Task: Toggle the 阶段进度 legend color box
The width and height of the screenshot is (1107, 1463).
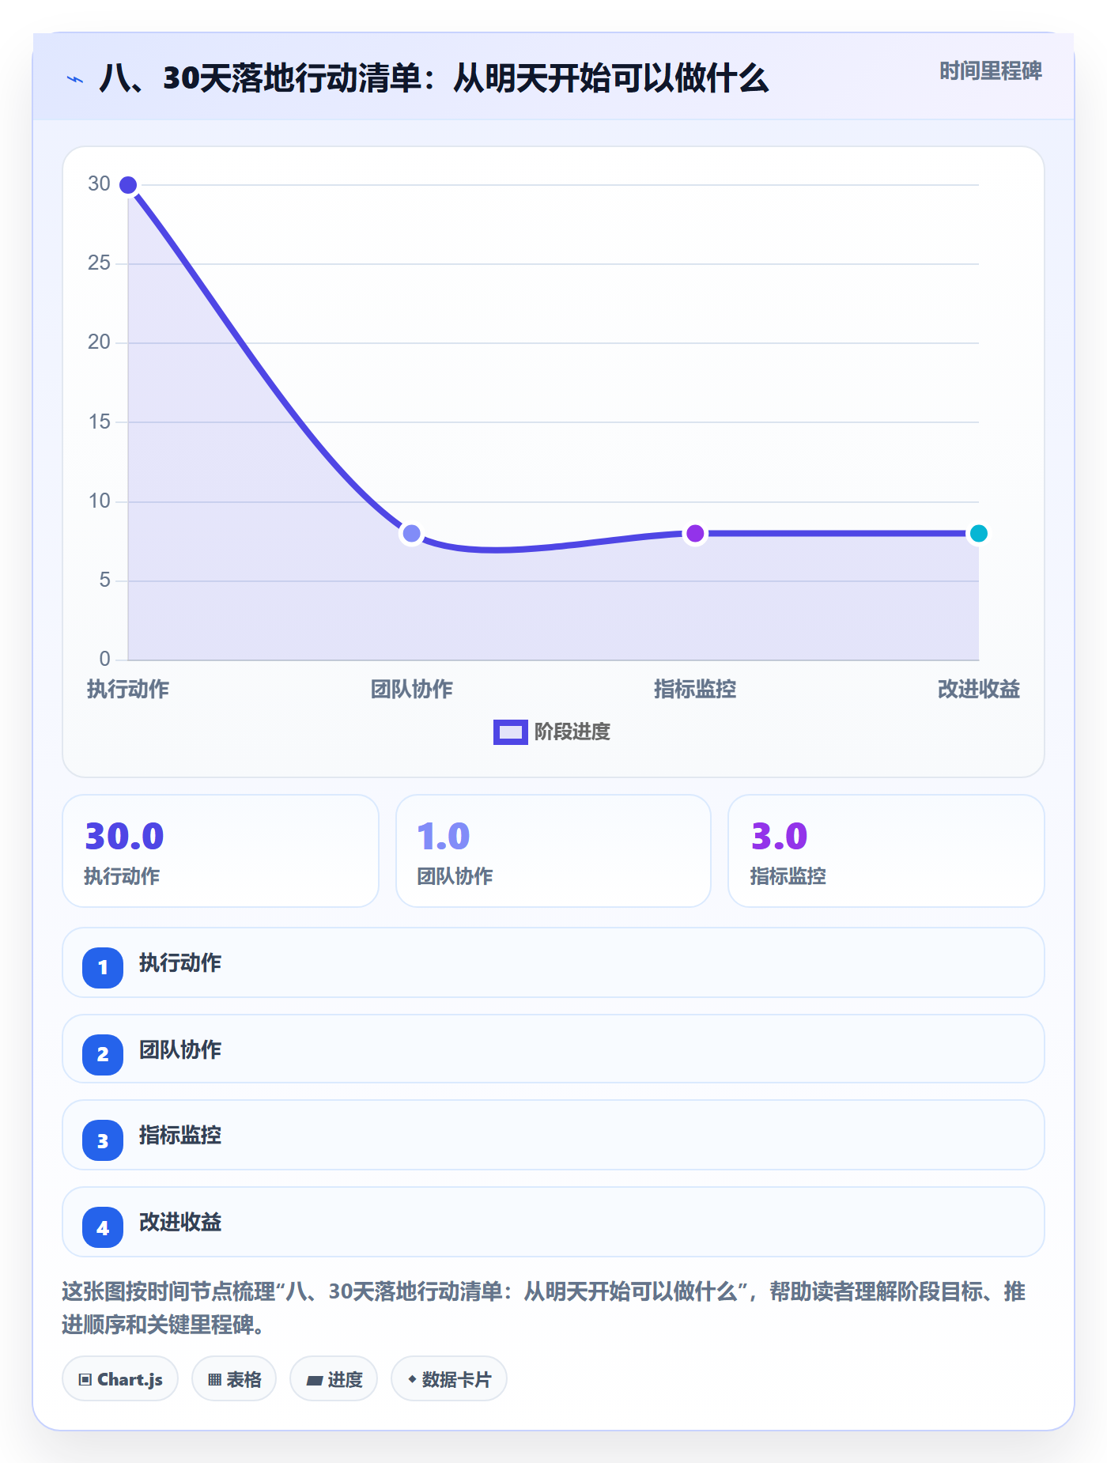Action: (x=510, y=732)
